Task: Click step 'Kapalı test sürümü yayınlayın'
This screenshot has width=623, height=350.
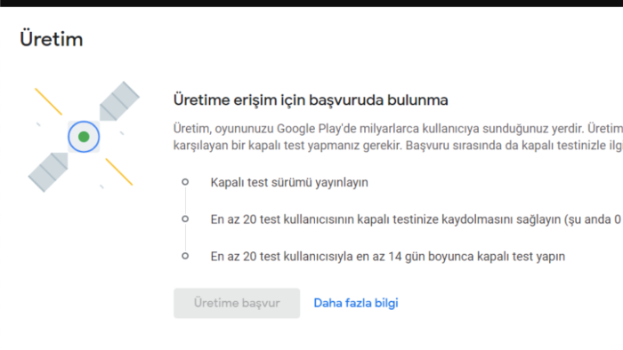Action: [x=289, y=182]
